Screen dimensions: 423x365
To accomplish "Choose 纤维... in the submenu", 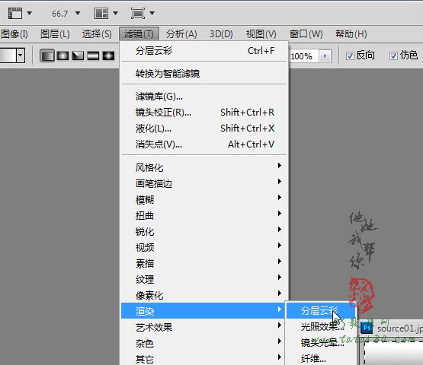I will coord(320,358).
